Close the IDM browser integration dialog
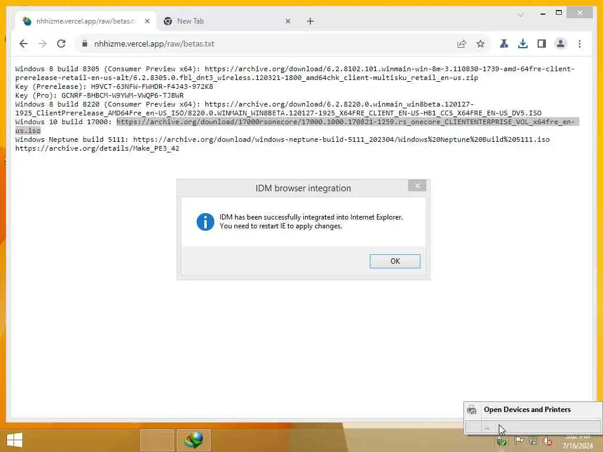The image size is (603, 452). pyautogui.click(x=418, y=185)
